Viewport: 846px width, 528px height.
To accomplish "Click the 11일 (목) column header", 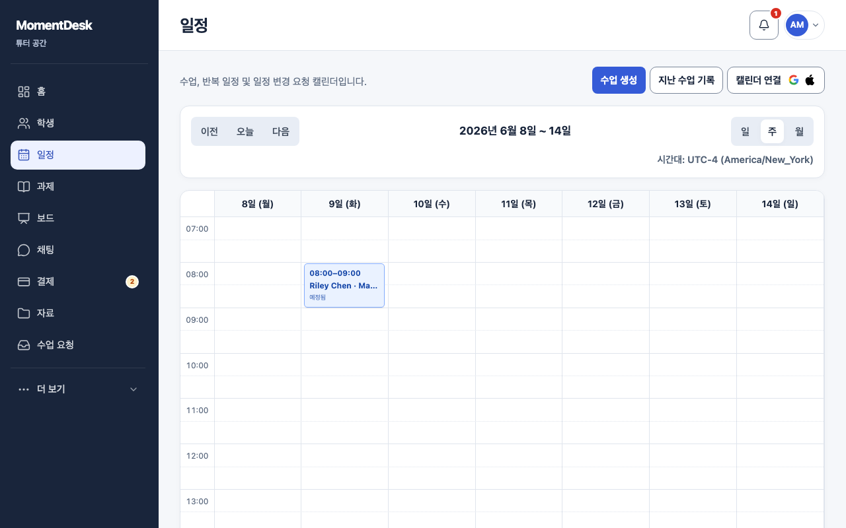I will pos(519,204).
